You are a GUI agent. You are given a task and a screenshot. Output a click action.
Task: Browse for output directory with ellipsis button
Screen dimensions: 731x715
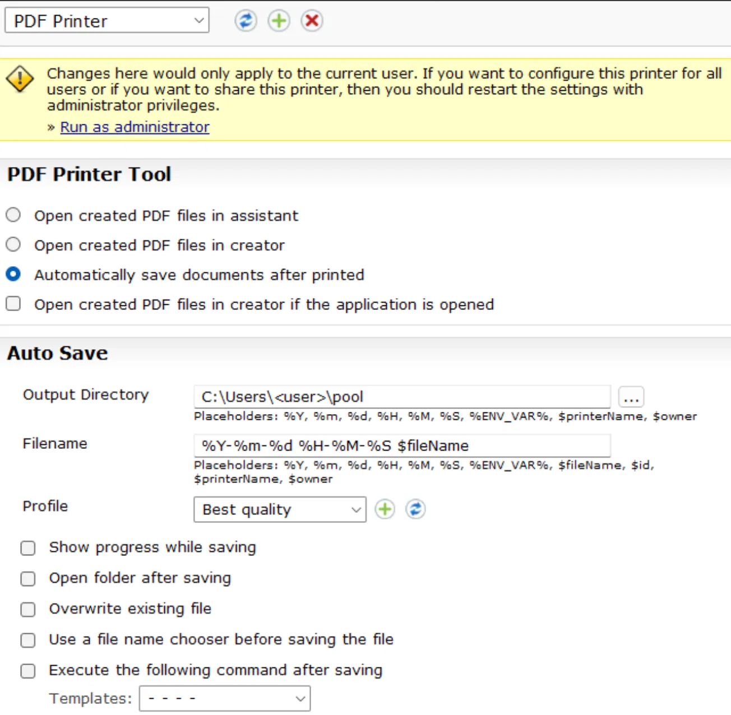[631, 397]
